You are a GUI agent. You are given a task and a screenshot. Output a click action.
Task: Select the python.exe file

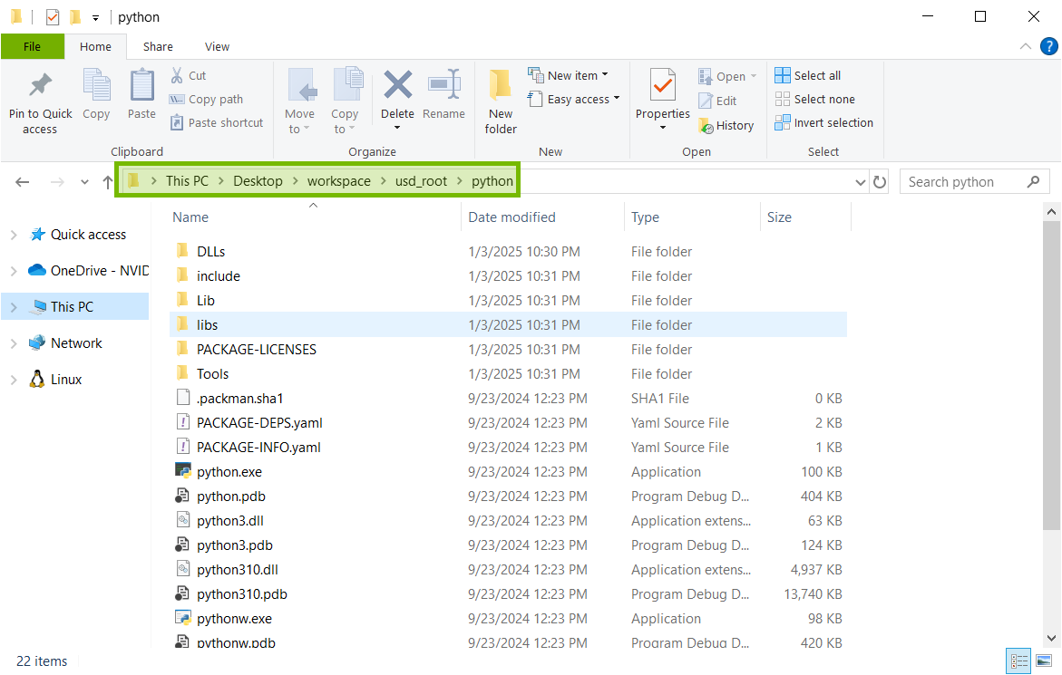(229, 472)
